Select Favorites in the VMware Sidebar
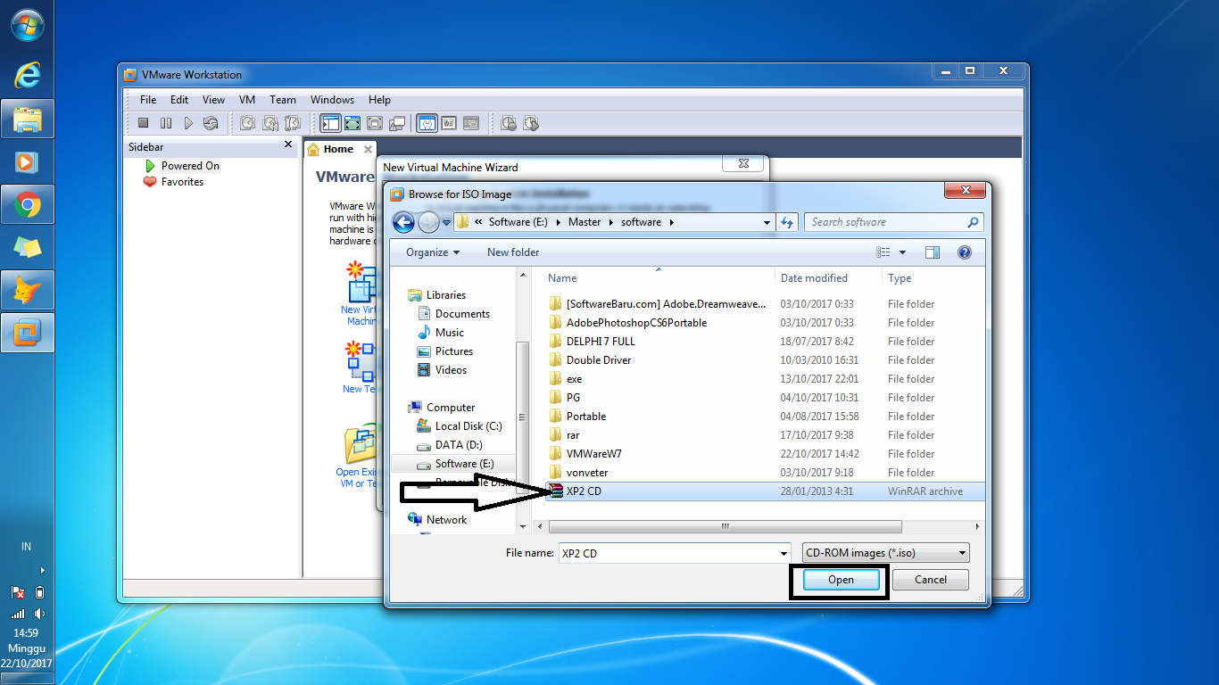1219x685 pixels. pyautogui.click(x=182, y=182)
